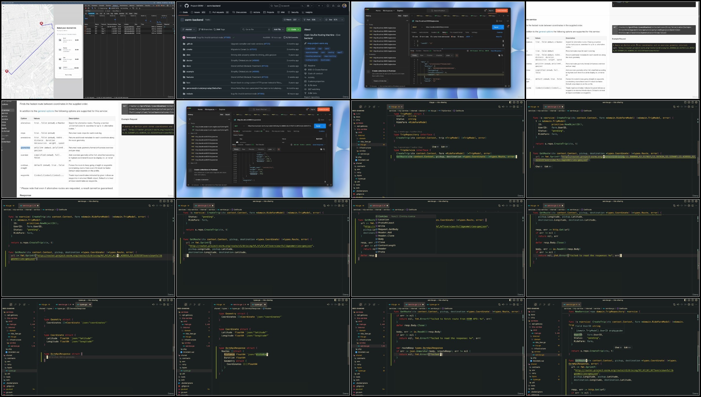The height and width of the screenshot is (397, 701).
Task: Copy the response body in Postman POST window
Action: point(499,55)
